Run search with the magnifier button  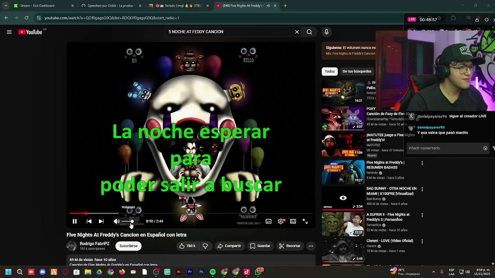309,32
